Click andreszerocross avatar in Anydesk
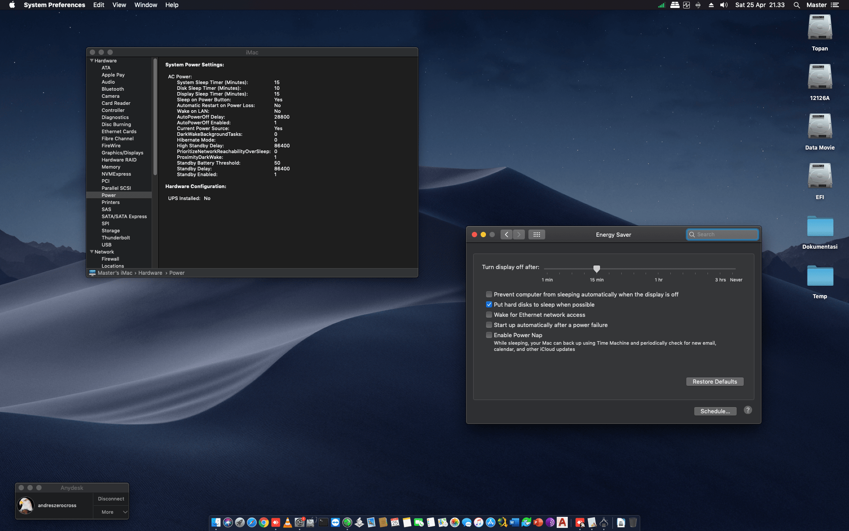This screenshot has width=849, height=531. tap(26, 505)
